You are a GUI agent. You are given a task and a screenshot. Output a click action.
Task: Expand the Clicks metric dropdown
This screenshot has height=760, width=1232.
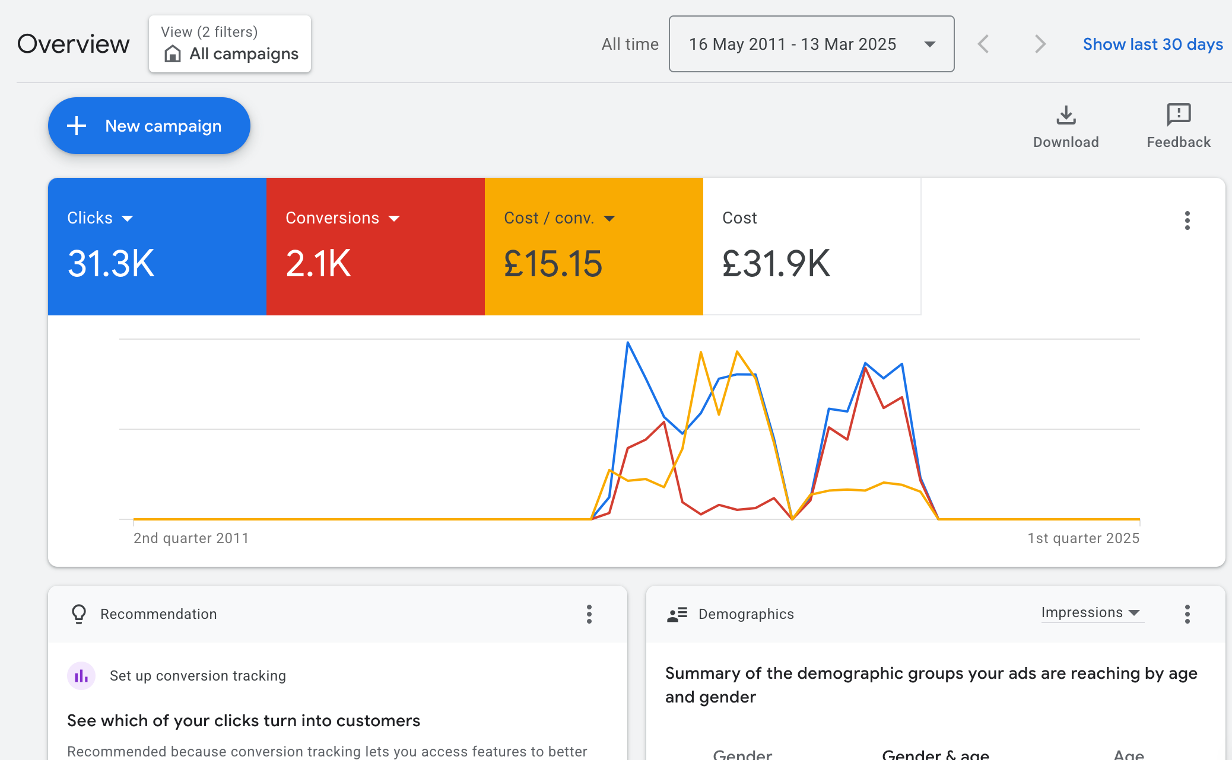click(x=127, y=219)
